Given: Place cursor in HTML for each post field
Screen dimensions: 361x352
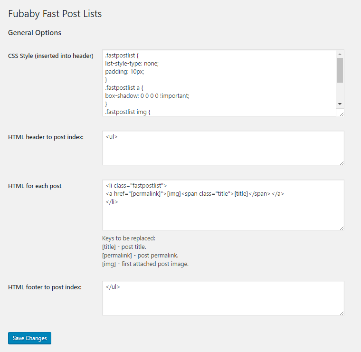Looking at the screenshot, I should click(x=223, y=214).
